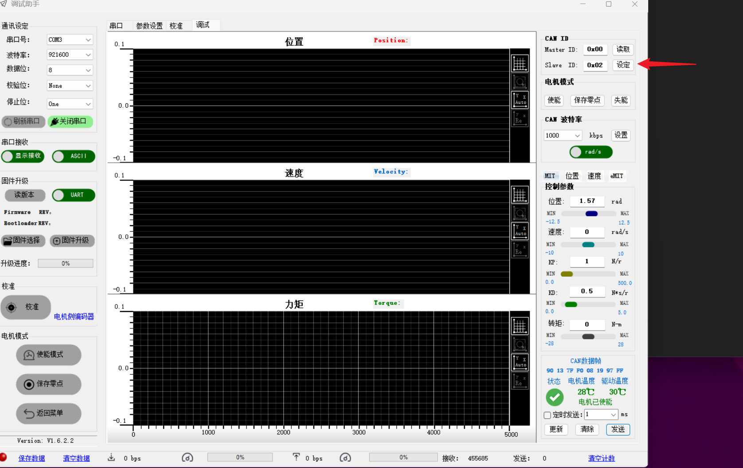Screen dimensions: 743x468
Task: Click Re reset icon on Position chart
Action: point(520,118)
